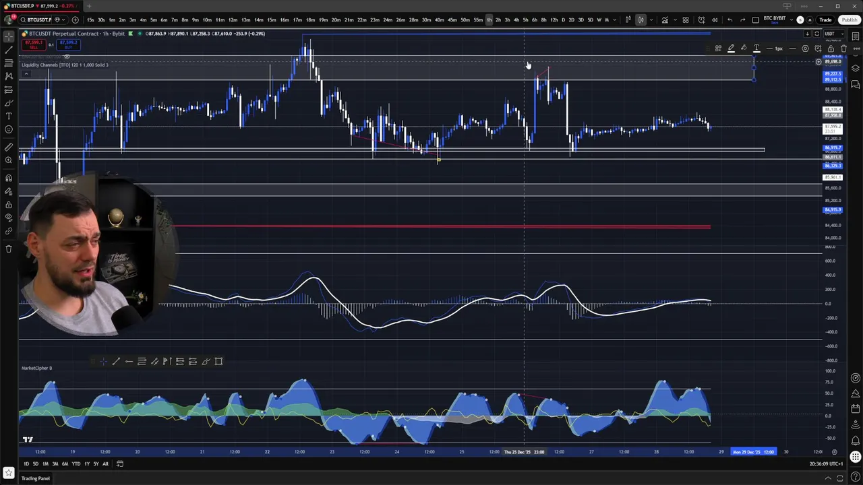Undo the last chart action
The height and width of the screenshot is (485, 863).
[x=730, y=20]
